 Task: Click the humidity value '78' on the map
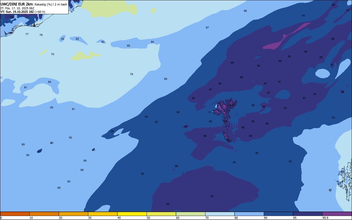41,35
